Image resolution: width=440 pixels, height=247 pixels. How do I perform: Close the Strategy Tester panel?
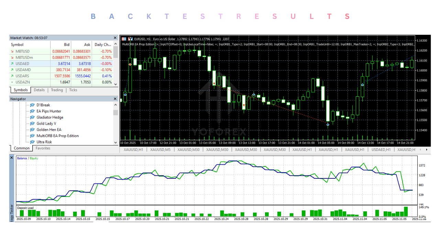click(11, 157)
